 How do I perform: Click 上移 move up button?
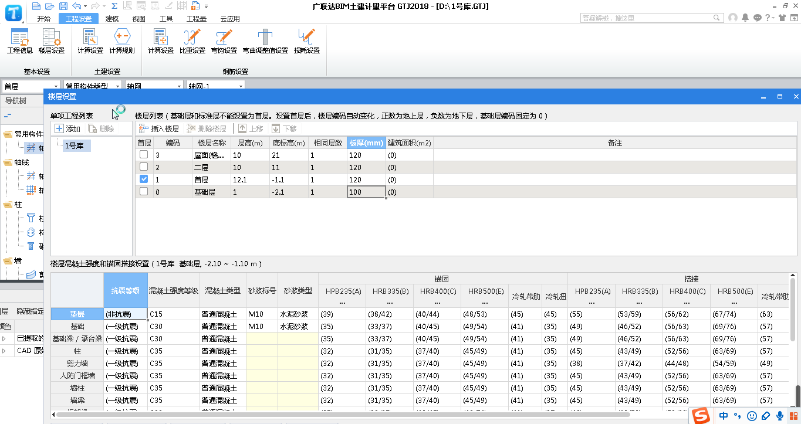pyautogui.click(x=251, y=128)
